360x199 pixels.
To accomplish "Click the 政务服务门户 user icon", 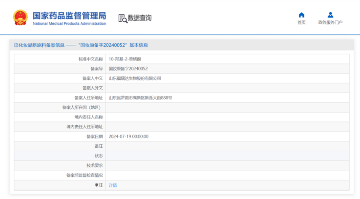I will click(x=330, y=15).
